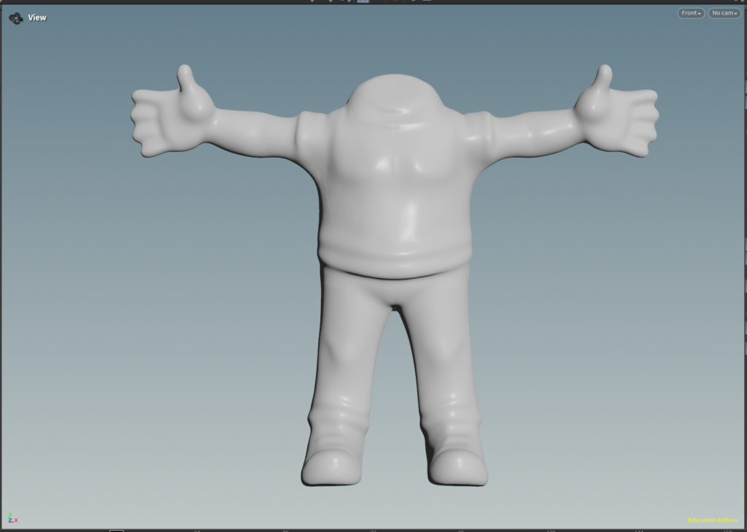Click the sweater's bottom hem at the waist

(394, 261)
